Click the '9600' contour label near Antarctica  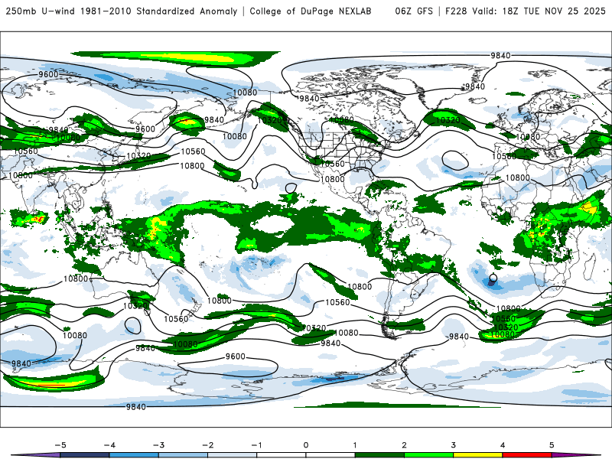pyautogui.click(x=236, y=356)
